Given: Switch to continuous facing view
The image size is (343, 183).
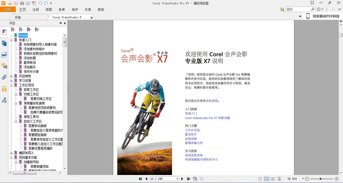Looking at the screenshot, I should click(279, 179).
